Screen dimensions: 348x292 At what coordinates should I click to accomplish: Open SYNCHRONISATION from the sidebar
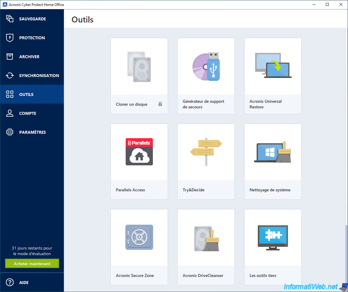[x=32, y=76]
